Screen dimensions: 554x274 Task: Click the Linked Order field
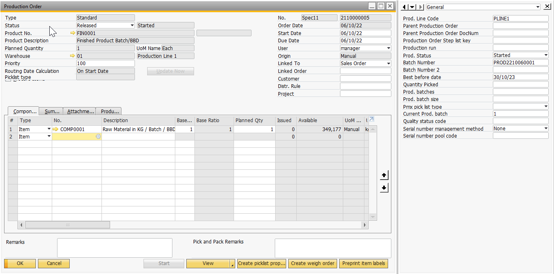click(x=365, y=71)
